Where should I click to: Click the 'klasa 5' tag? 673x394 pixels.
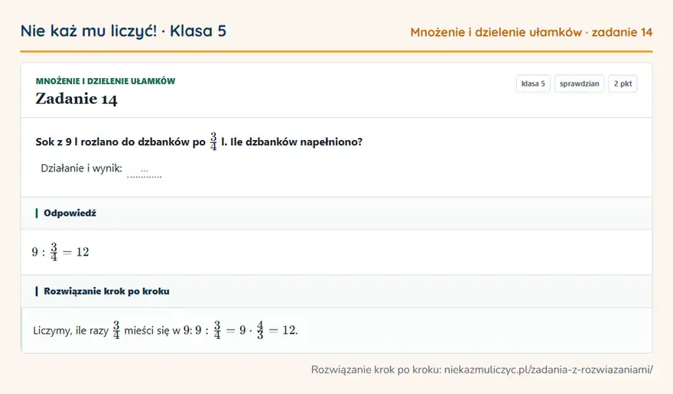pos(533,83)
